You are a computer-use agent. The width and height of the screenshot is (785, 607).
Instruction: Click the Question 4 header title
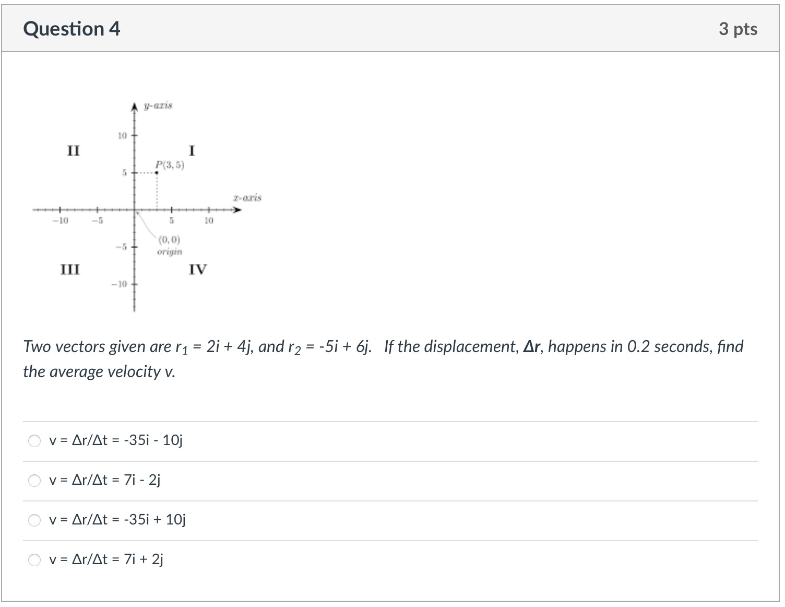72,29
